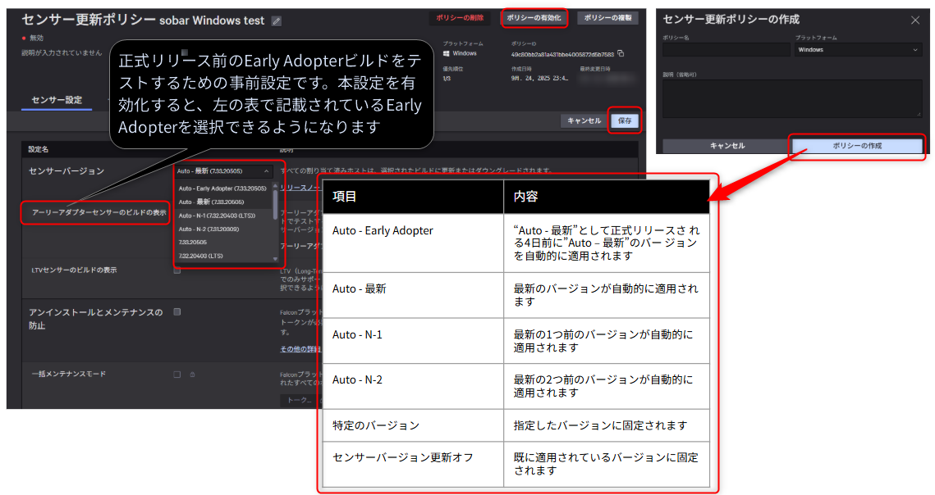Open the センサーバージョン dropdown
The height and width of the screenshot is (495, 935).
click(222, 171)
